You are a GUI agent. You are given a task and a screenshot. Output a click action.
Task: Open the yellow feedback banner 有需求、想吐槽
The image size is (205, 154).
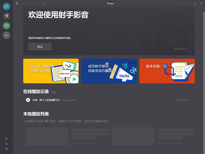pos(51,71)
